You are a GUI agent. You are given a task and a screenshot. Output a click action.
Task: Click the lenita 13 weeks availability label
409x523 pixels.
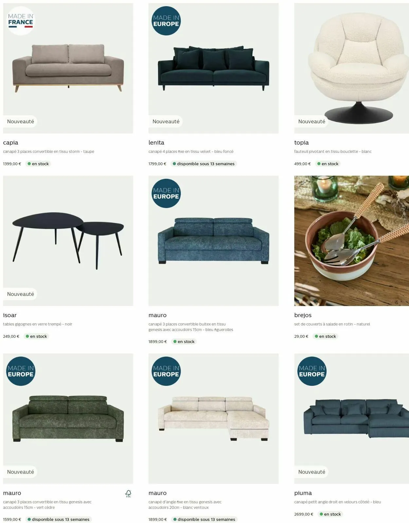[x=204, y=164]
